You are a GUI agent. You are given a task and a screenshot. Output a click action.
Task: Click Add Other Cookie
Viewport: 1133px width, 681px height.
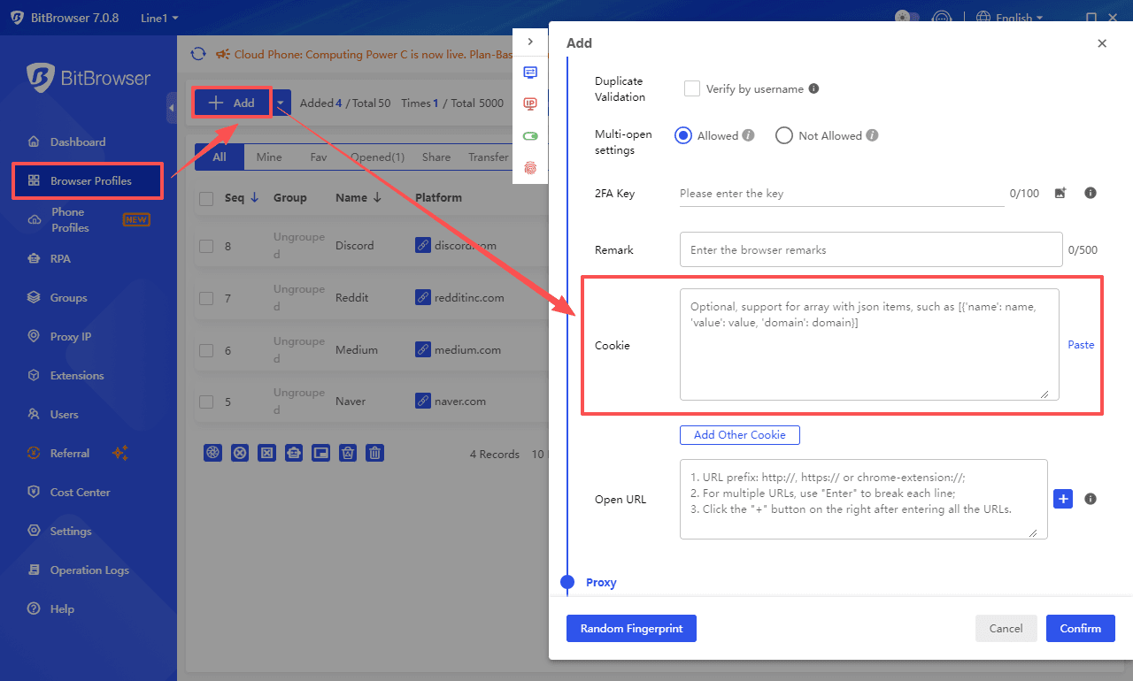(739, 434)
